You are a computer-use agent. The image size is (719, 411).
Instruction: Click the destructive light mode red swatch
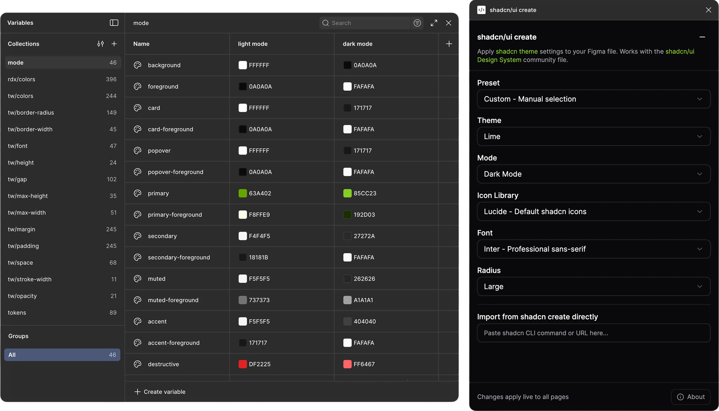coord(243,364)
